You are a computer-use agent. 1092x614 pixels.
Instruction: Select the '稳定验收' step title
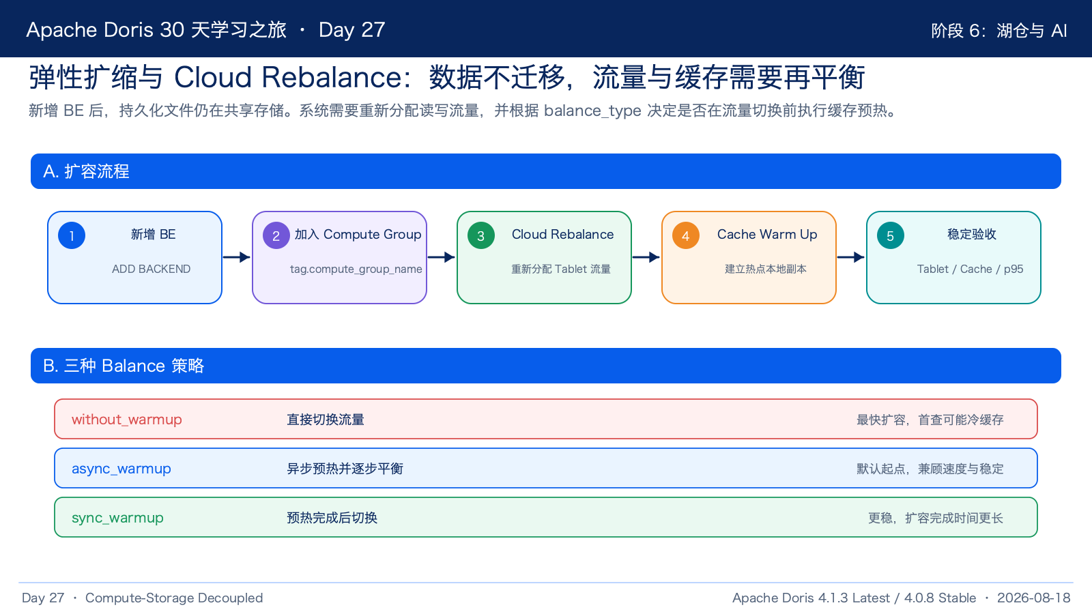(972, 234)
